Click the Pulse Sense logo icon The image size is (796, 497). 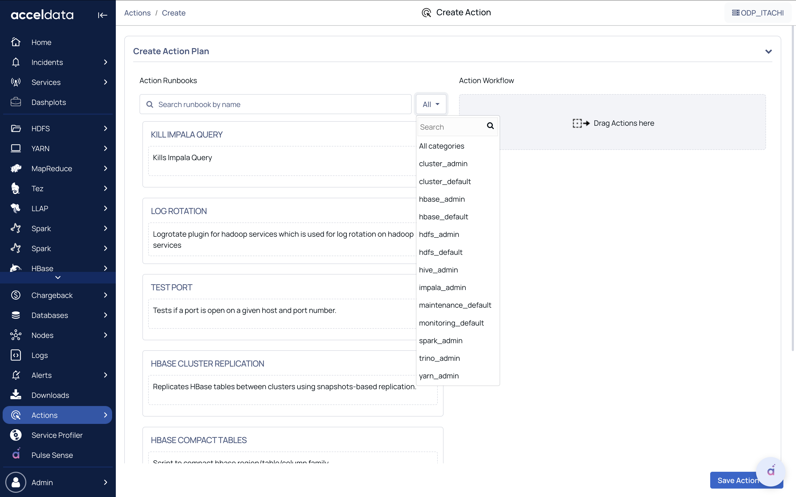click(16, 454)
